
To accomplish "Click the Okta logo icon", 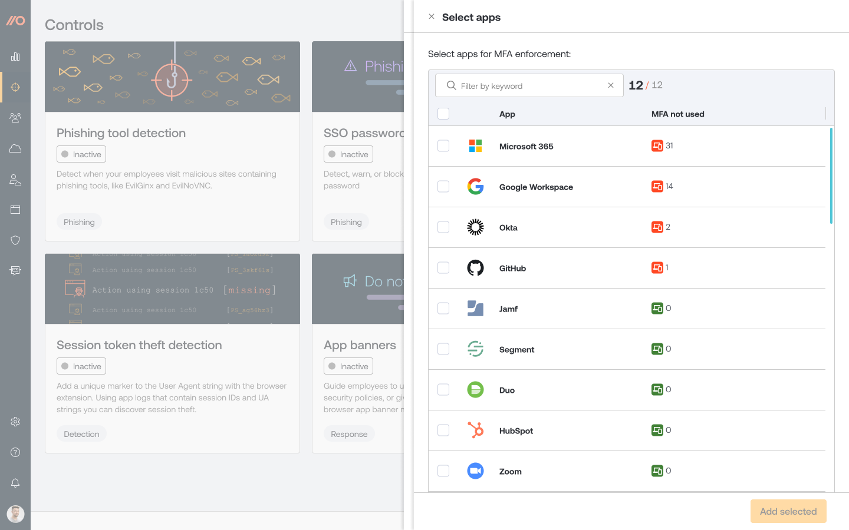I will tap(475, 227).
